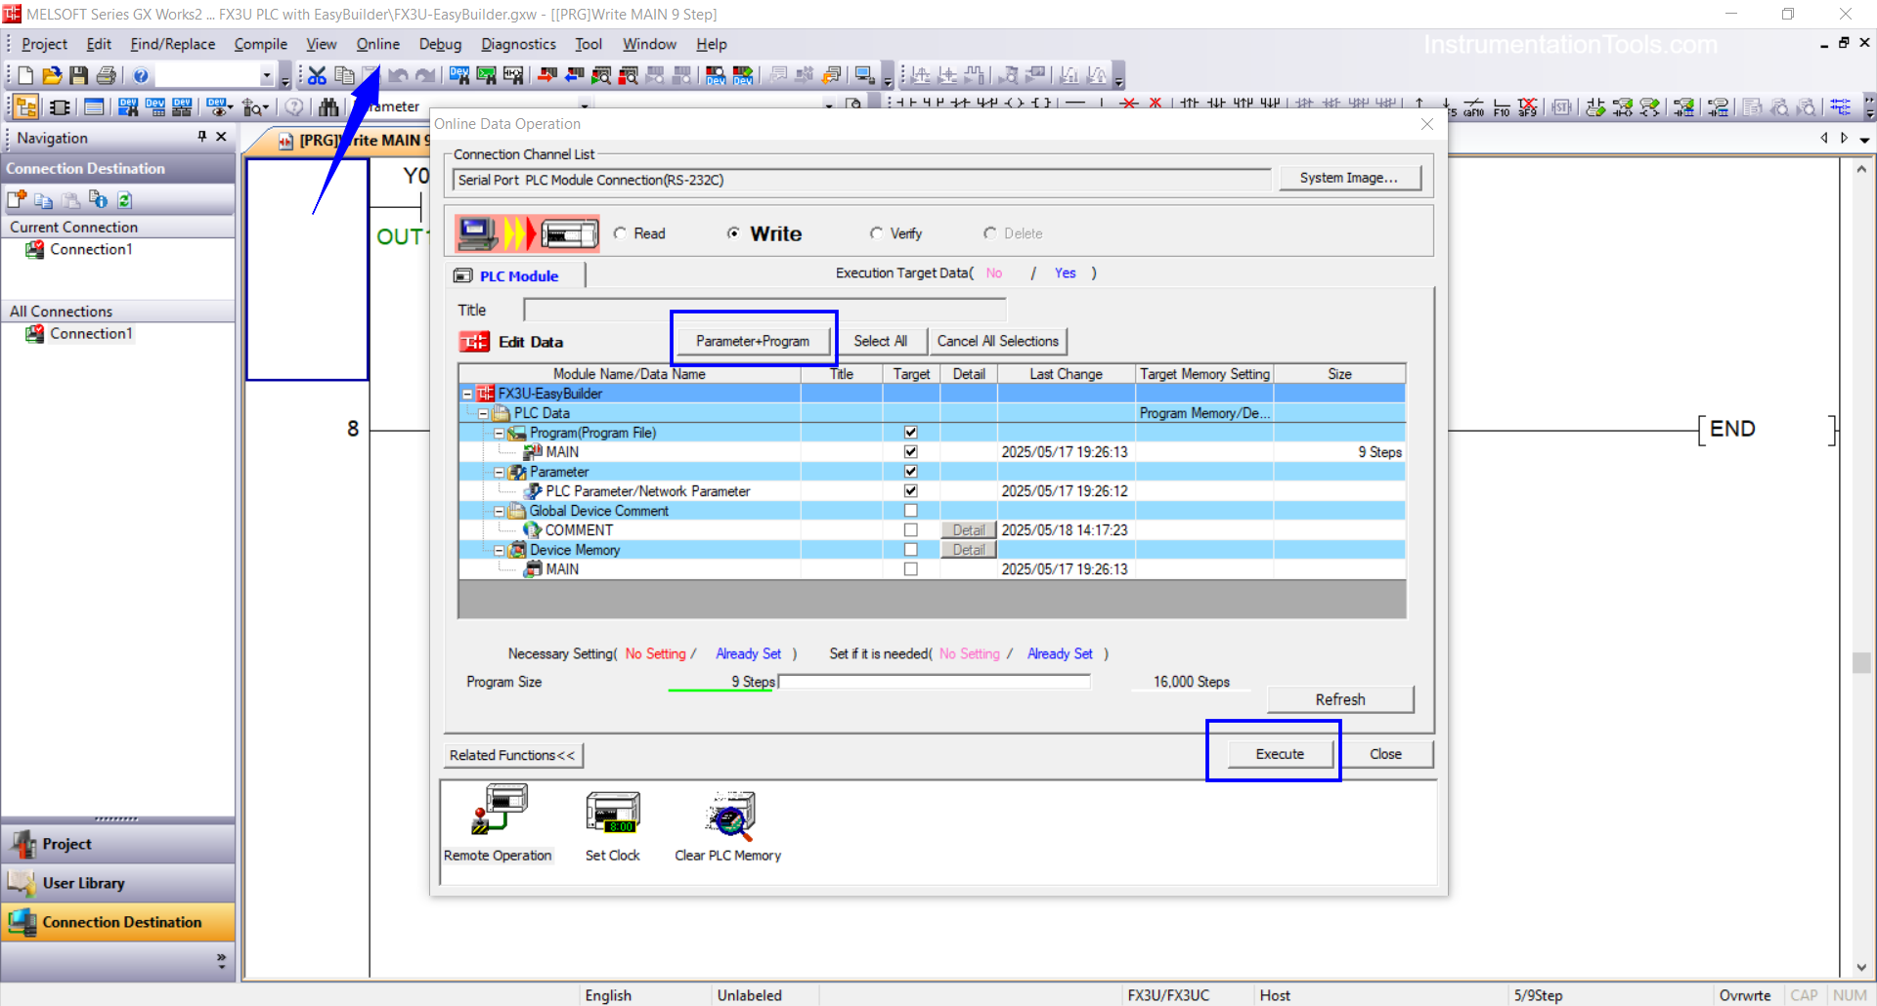This screenshot has height=1006, width=1877.
Task: Click the Program Size progress bar
Action: 934,682
